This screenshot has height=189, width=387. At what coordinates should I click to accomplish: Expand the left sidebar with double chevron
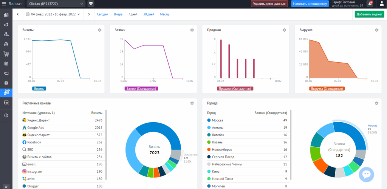[x=6, y=186]
